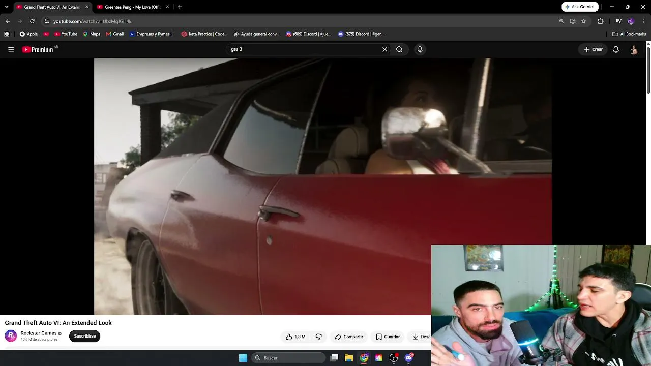Open OBS Studio from the taskbar
Viewport: 651px width, 366px height.
(x=394, y=358)
